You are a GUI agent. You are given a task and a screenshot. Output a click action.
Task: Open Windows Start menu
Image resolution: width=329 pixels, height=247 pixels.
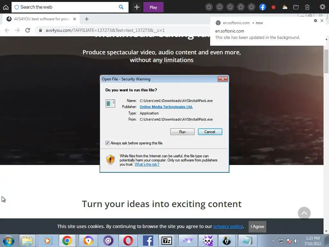click(8, 241)
